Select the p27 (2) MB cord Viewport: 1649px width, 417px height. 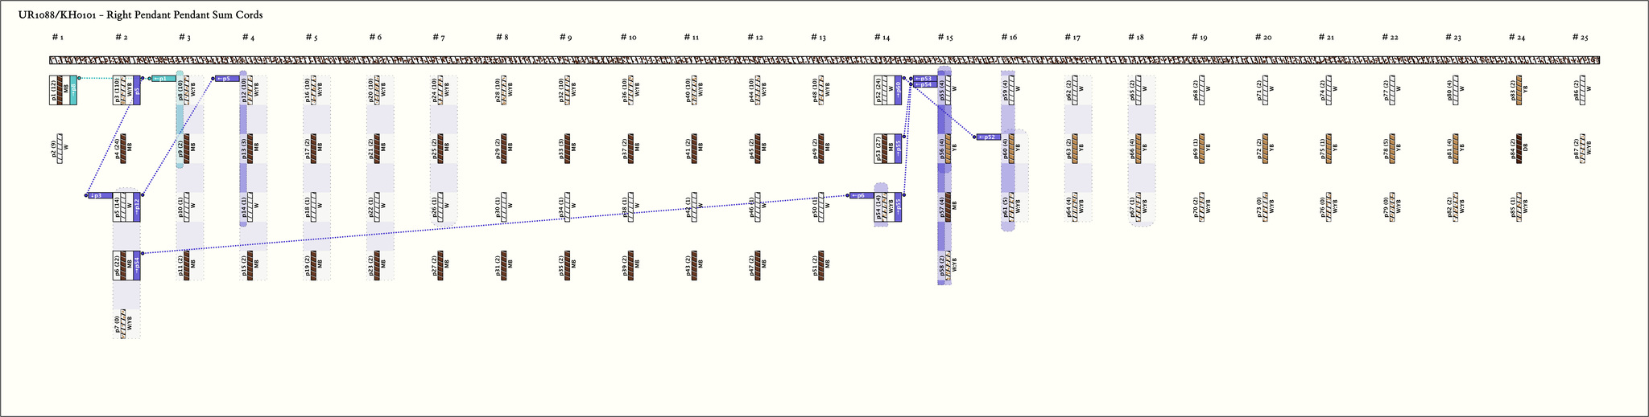[440, 266]
